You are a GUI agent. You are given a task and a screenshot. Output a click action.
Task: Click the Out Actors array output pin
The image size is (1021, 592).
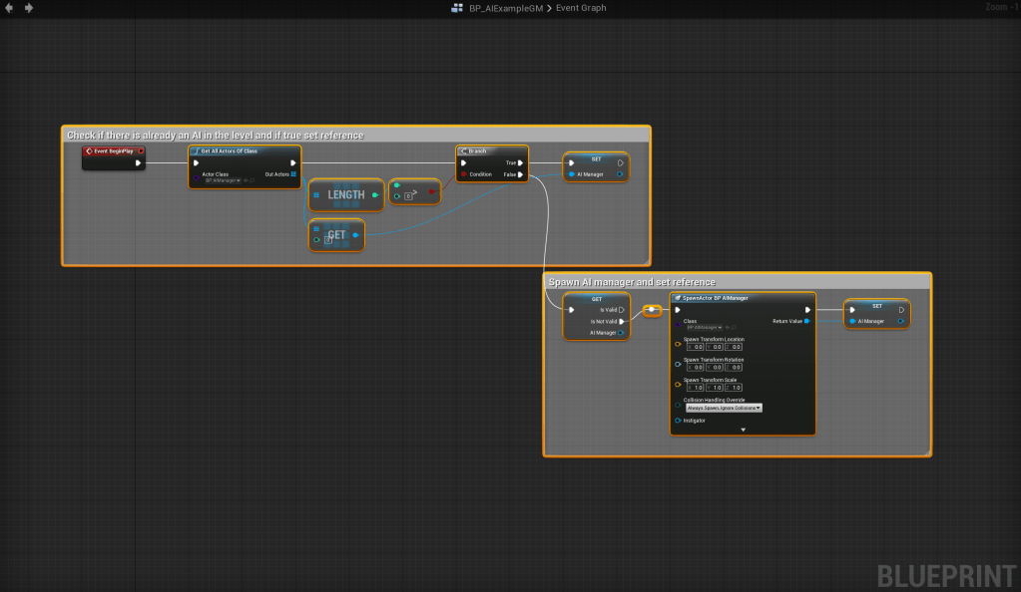293,174
